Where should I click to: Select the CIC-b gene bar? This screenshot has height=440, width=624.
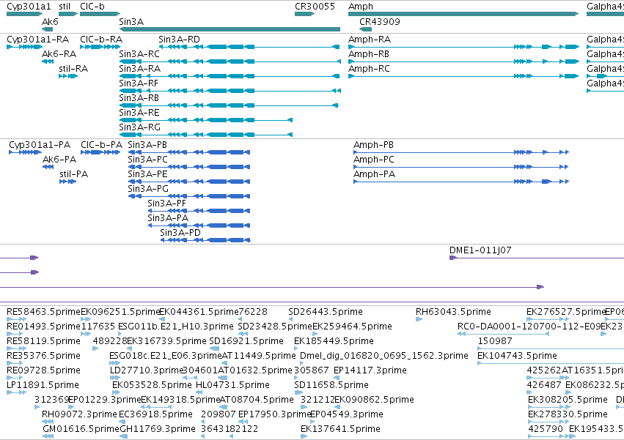100,14
